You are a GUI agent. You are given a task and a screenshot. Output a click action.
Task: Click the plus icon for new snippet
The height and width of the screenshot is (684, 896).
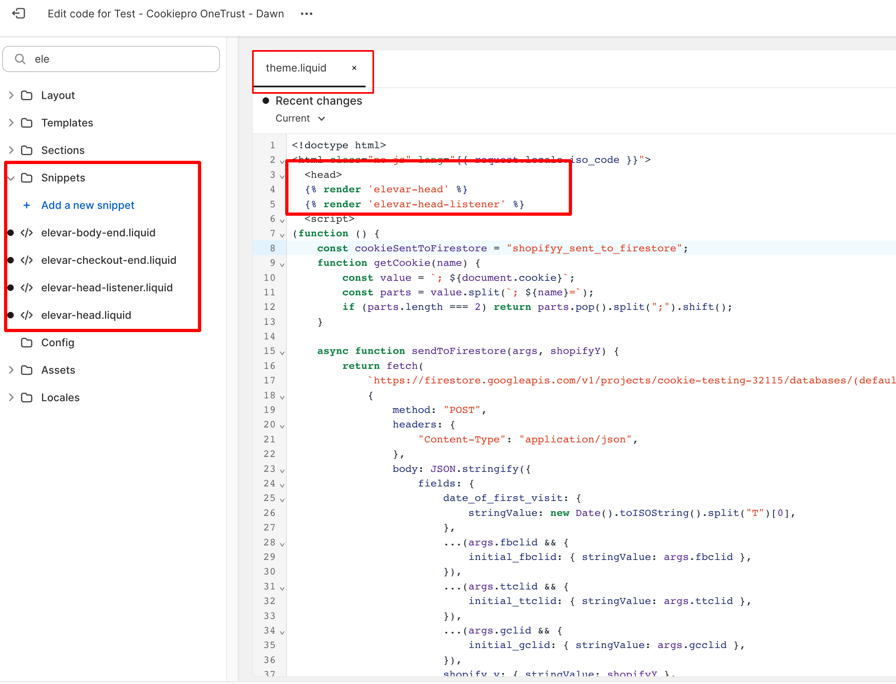tap(27, 205)
